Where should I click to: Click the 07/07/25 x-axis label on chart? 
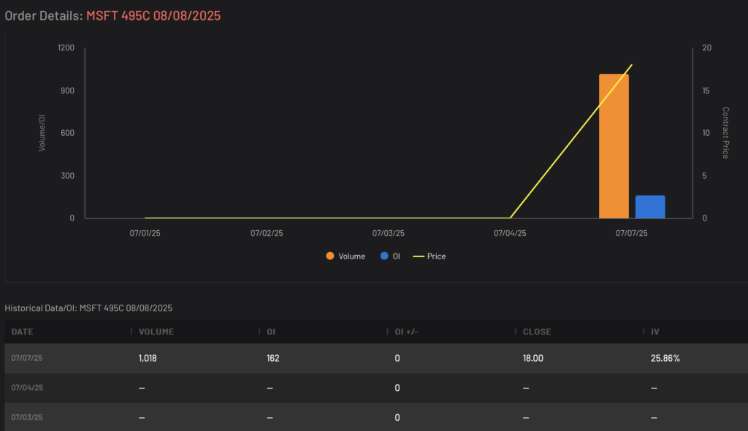(x=632, y=233)
